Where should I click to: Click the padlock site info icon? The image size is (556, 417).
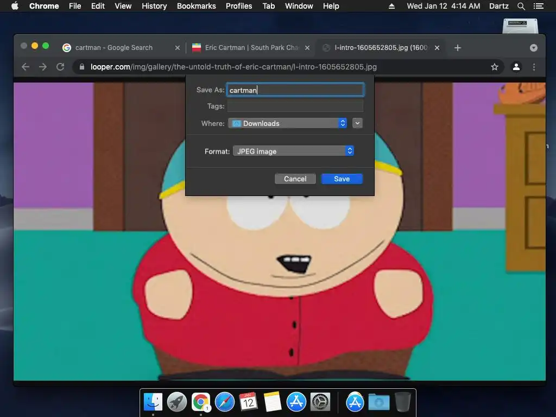[x=82, y=67]
